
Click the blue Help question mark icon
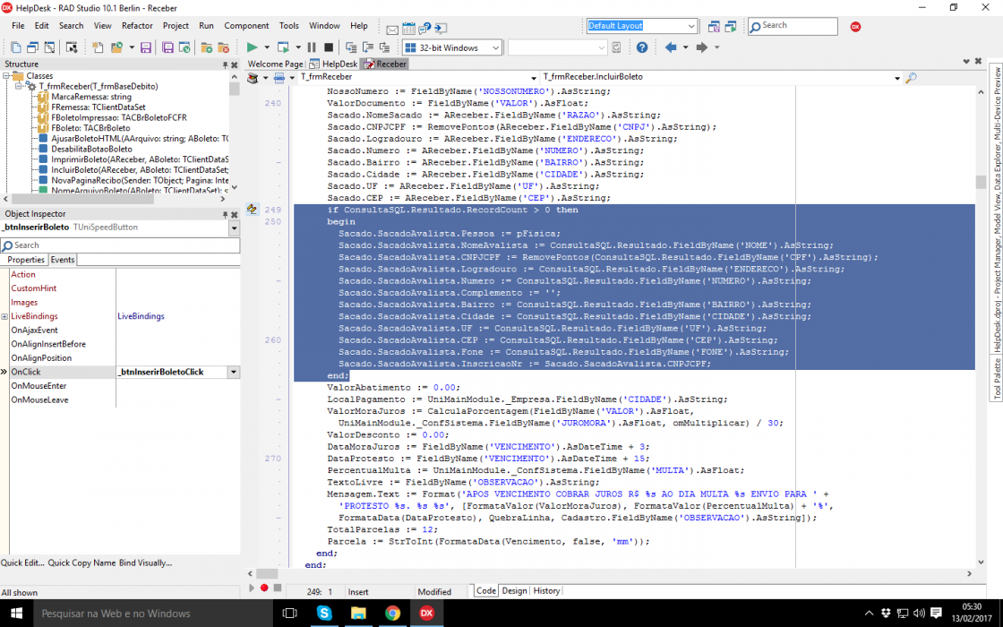pyautogui.click(x=642, y=47)
